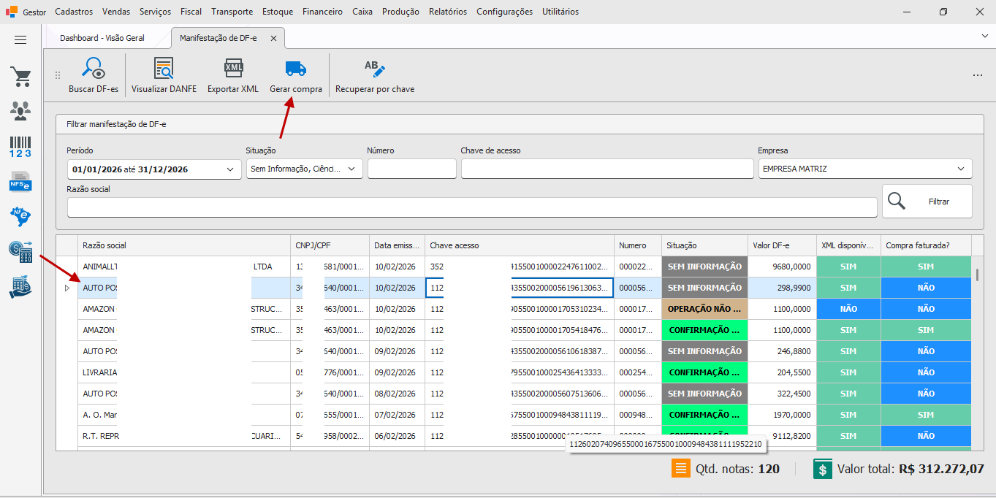Click the Exportar XML toolbar icon
The height and width of the screenshot is (498, 996).
tap(233, 69)
